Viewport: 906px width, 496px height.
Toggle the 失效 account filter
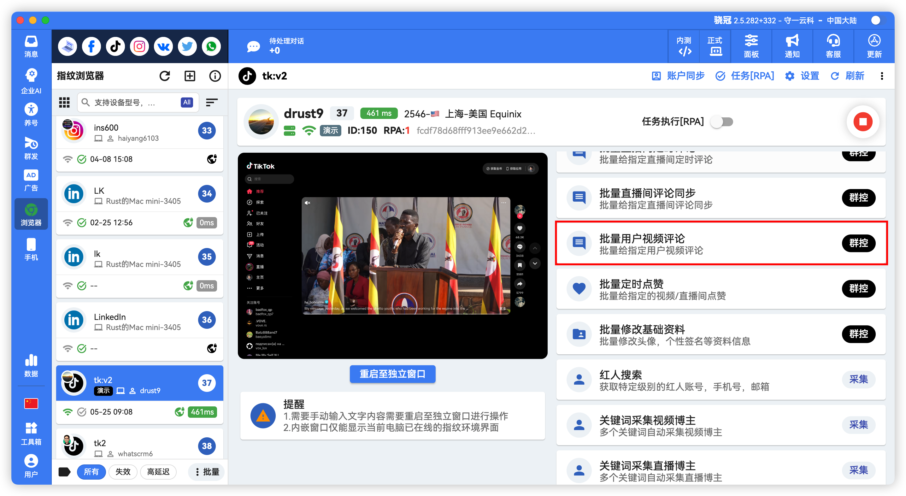[123, 472]
